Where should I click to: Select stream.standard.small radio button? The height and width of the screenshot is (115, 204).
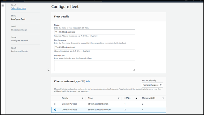pos(55,104)
